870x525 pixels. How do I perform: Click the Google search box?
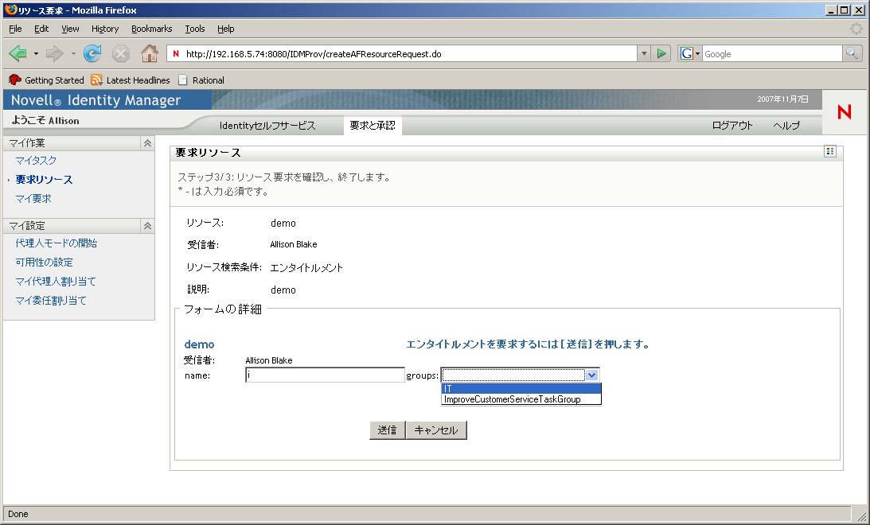pos(772,54)
